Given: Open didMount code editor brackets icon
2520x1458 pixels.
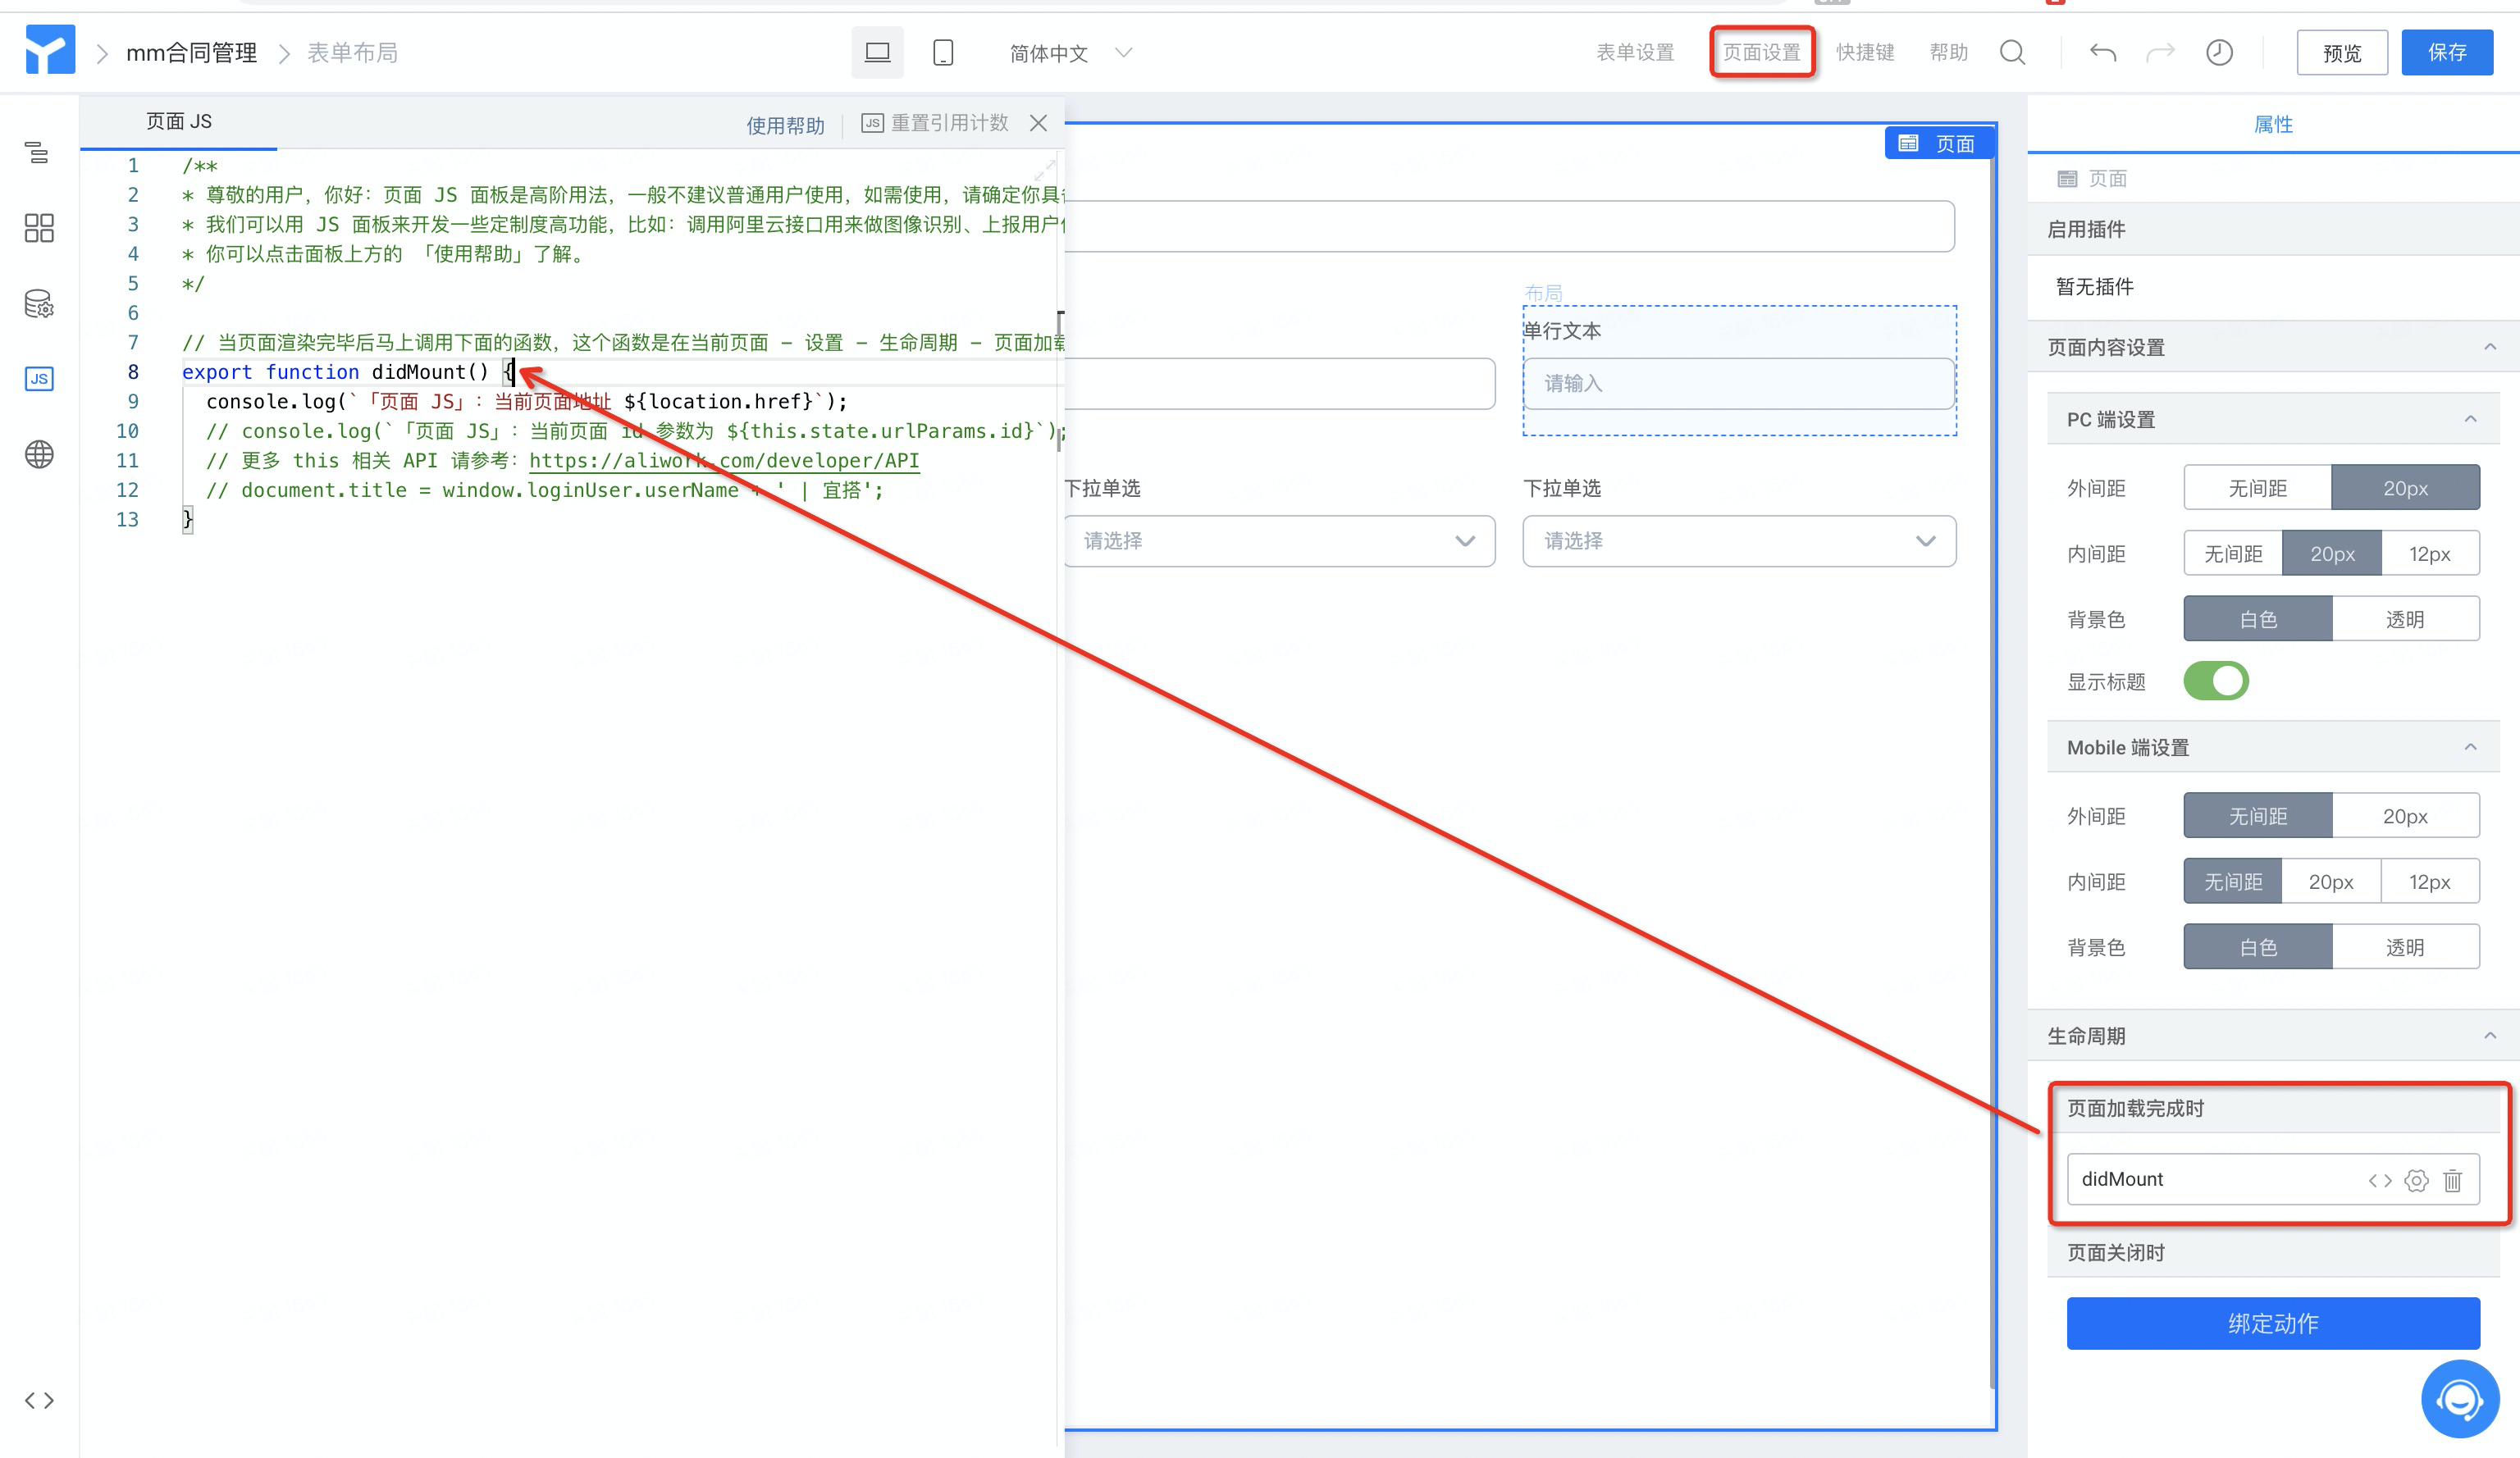Looking at the screenshot, I should point(2380,1180).
